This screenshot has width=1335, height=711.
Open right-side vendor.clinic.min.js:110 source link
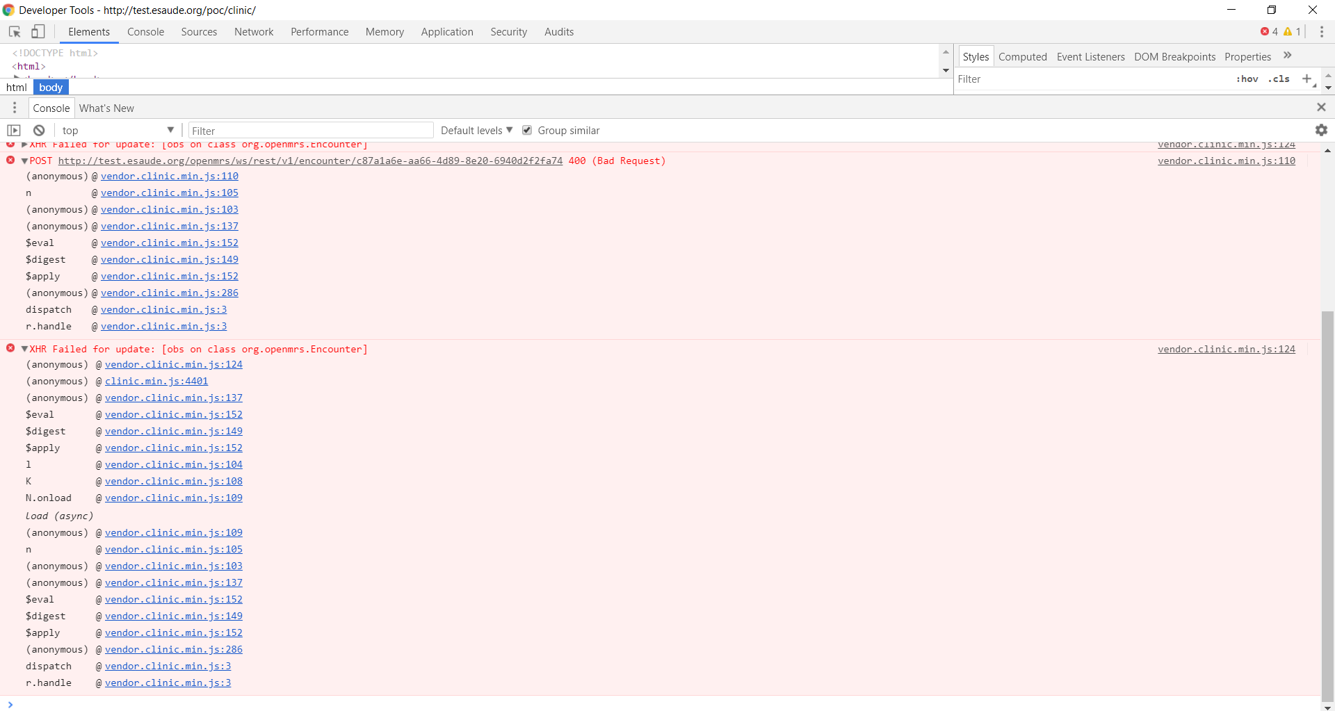click(x=1227, y=161)
